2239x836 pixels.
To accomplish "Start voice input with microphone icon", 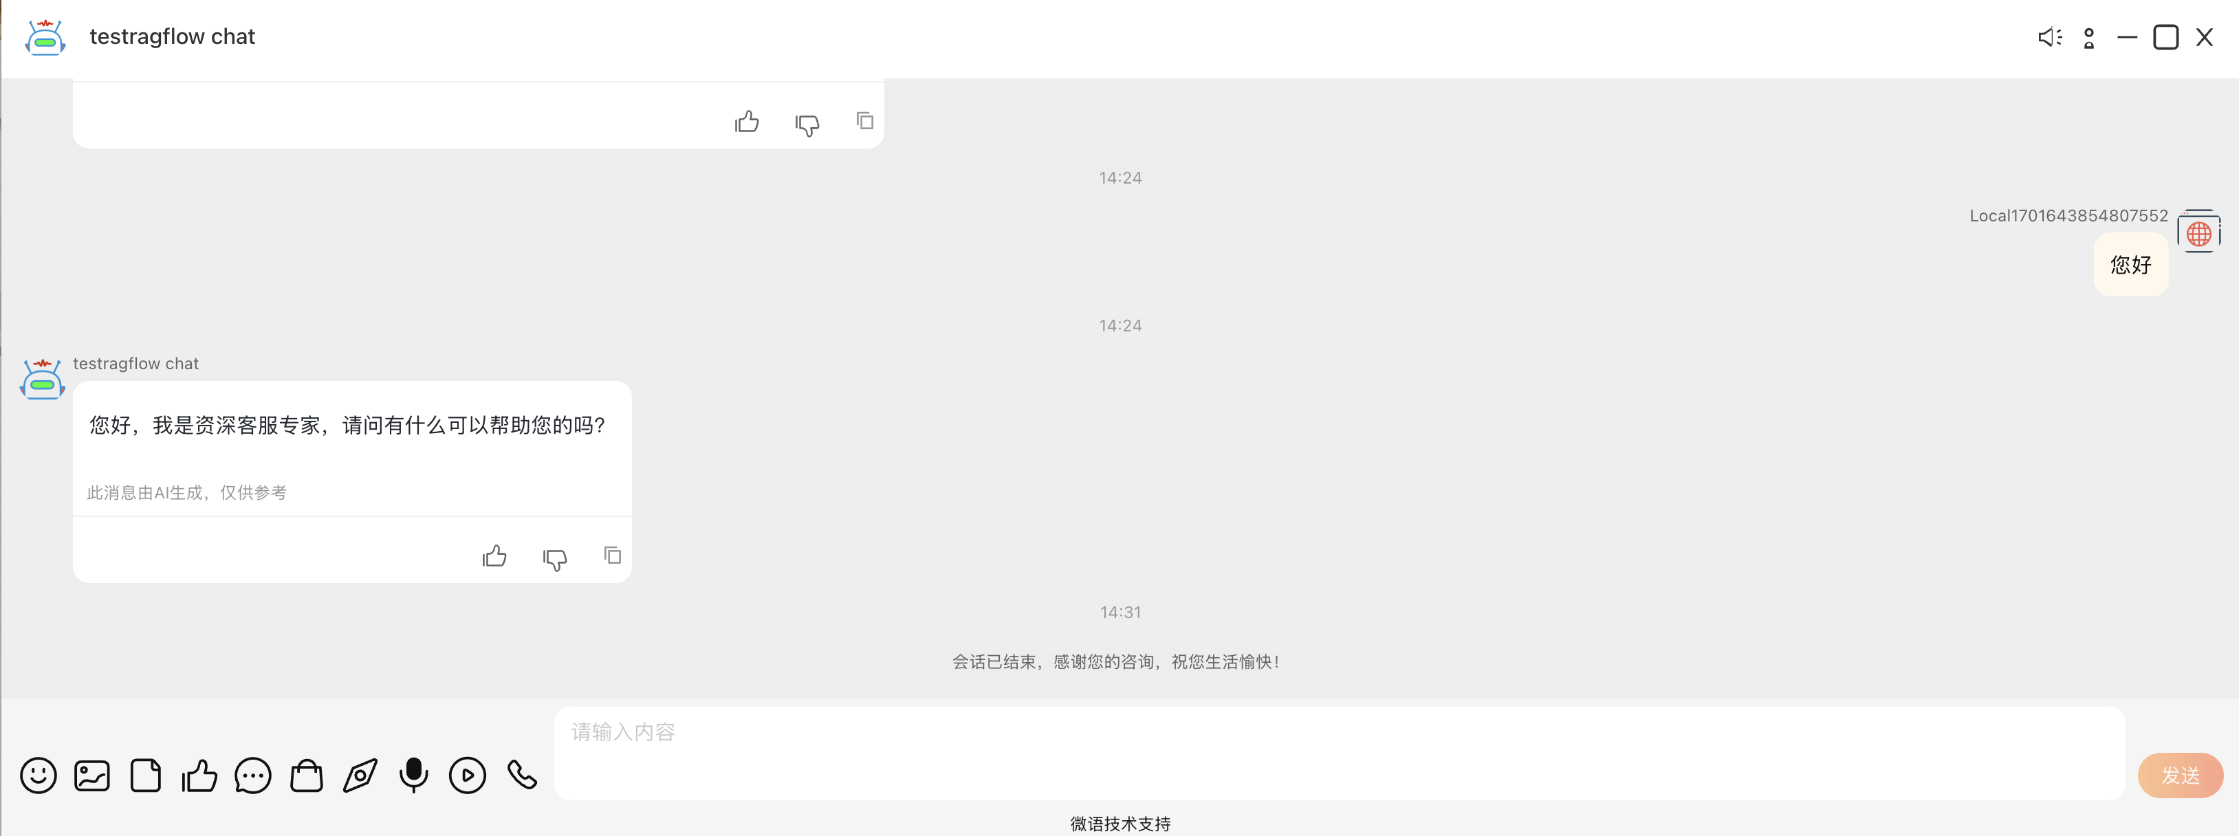I will click(x=414, y=775).
